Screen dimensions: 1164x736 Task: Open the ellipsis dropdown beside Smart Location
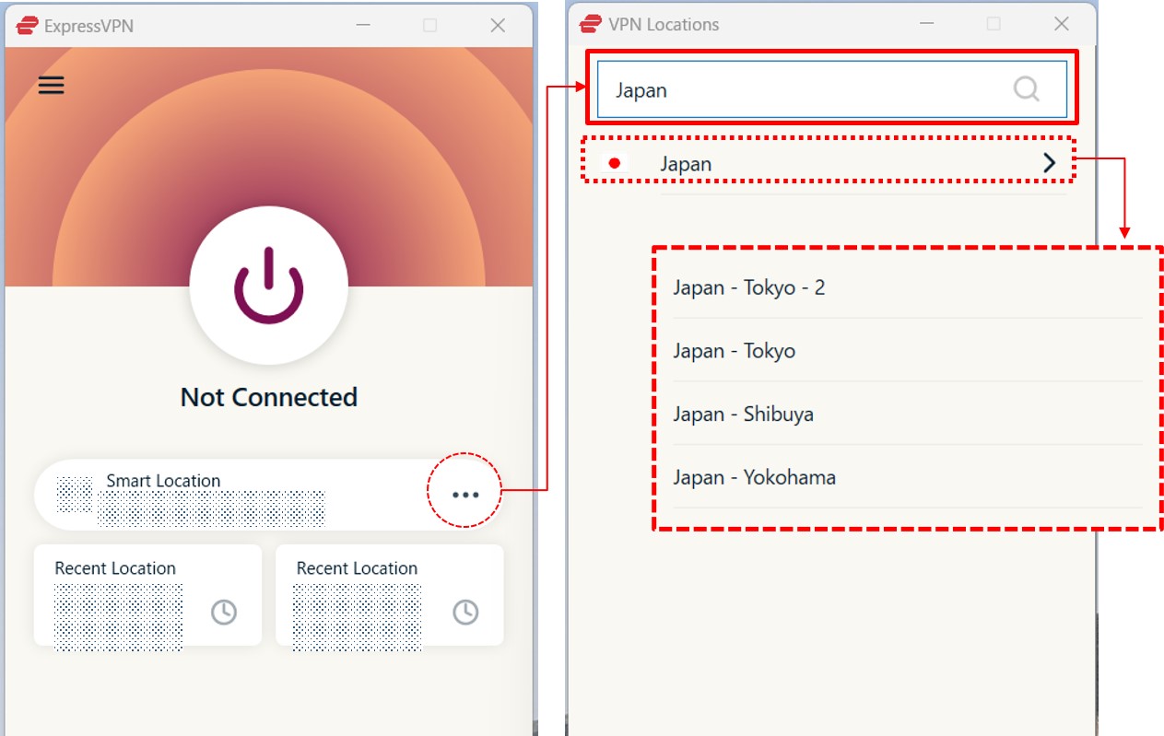click(465, 494)
